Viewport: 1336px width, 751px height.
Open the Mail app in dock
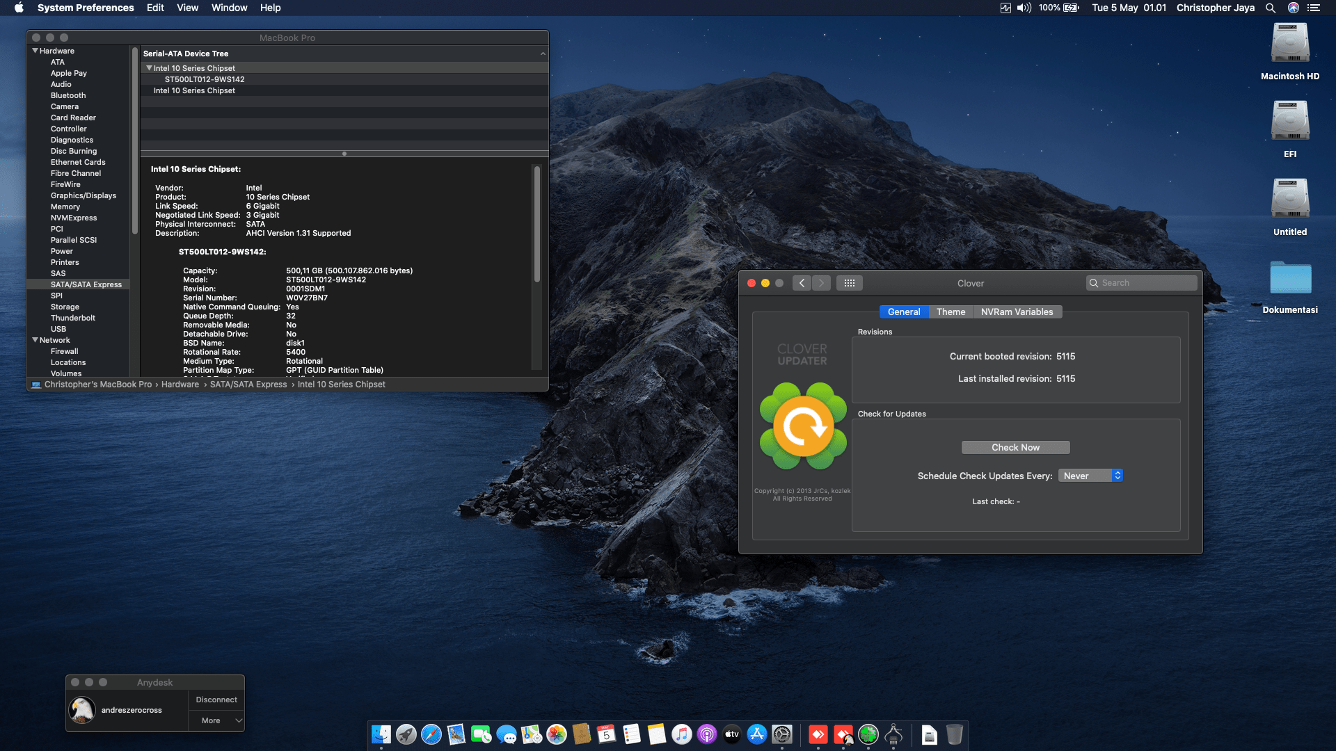456,734
